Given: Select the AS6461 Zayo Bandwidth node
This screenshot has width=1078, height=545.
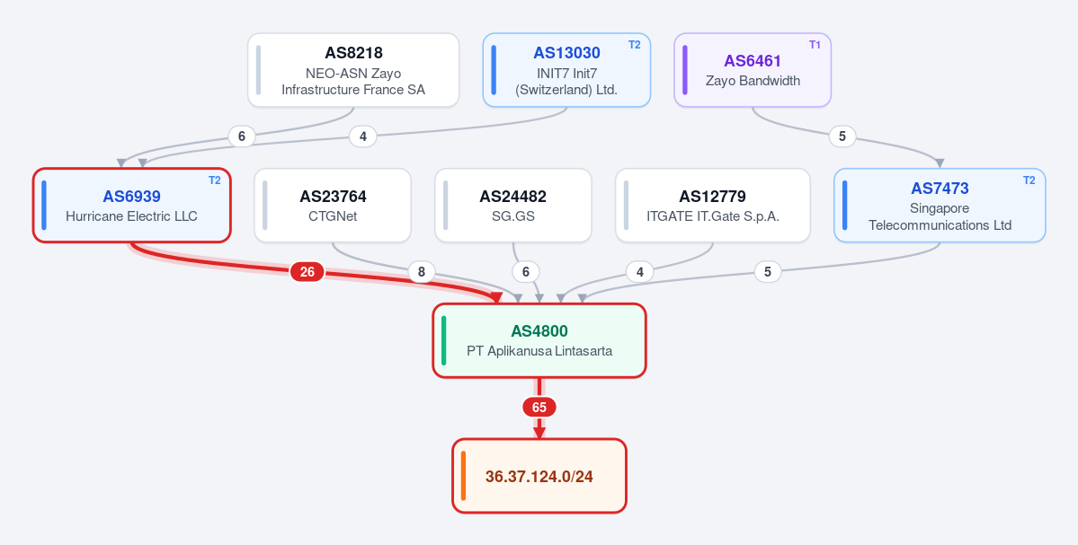Looking at the screenshot, I should coord(753,70).
